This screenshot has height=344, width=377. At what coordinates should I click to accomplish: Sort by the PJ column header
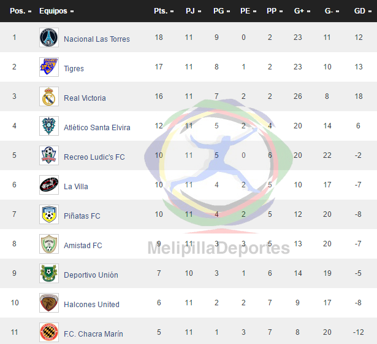[x=193, y=11]
